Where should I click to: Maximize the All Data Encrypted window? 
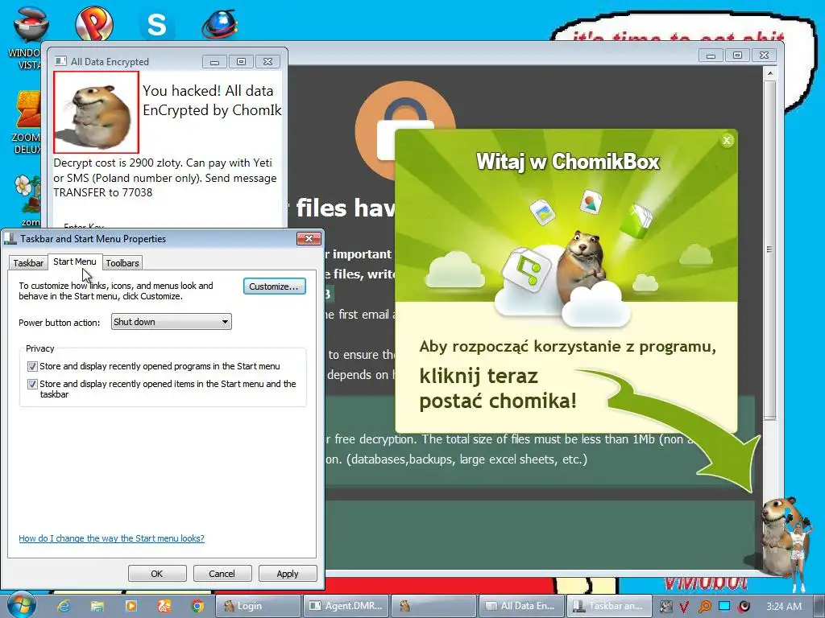[x=241, y=62]
